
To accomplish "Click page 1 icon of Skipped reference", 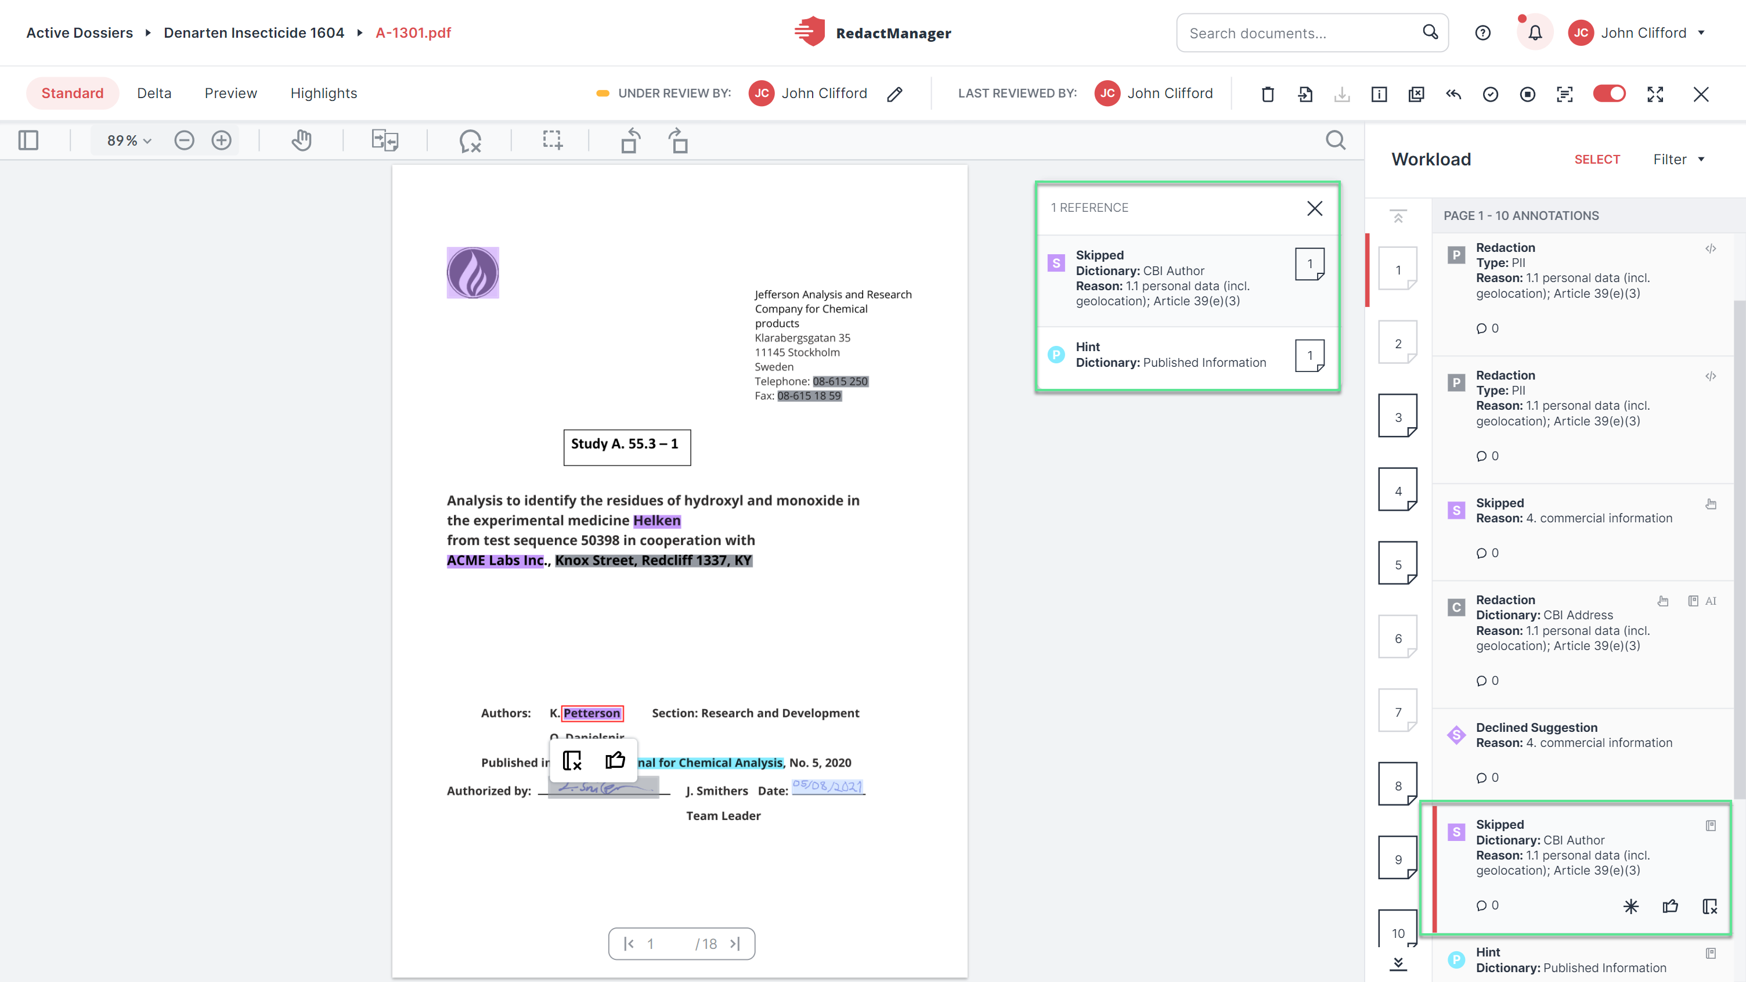I will [x=1309, y=263].
